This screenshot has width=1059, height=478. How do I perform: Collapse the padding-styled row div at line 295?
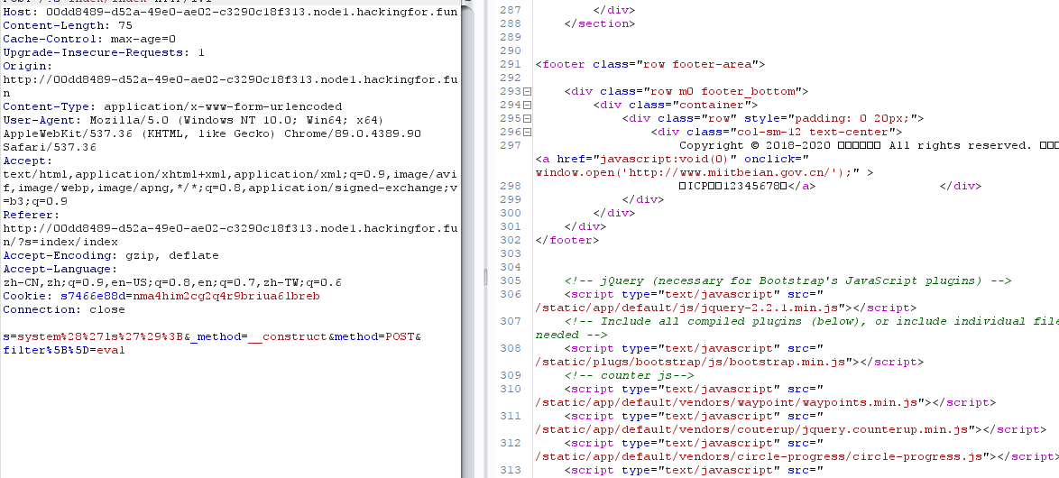[x=528, y=118]
